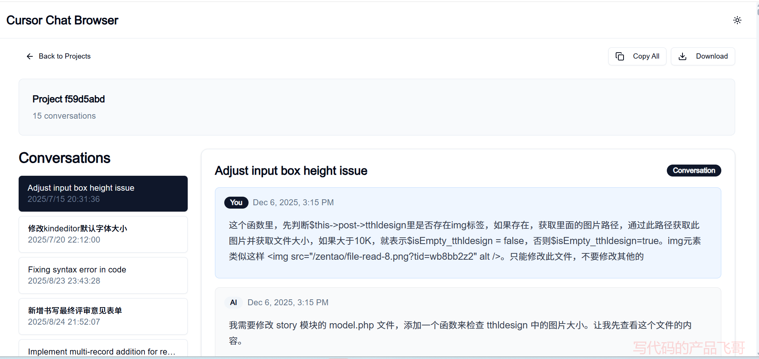Screen dimensions: 759x359
Task: Open conversation "Implement multi-record addition"
Action: pyautogui.click(x=103, y=351)
